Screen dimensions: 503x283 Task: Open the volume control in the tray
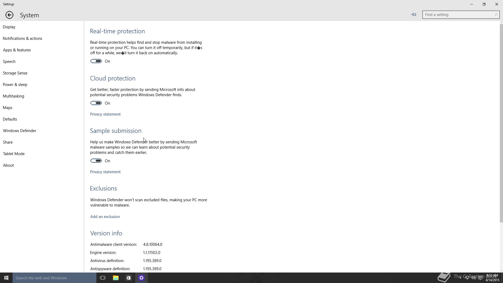[474, 278]
